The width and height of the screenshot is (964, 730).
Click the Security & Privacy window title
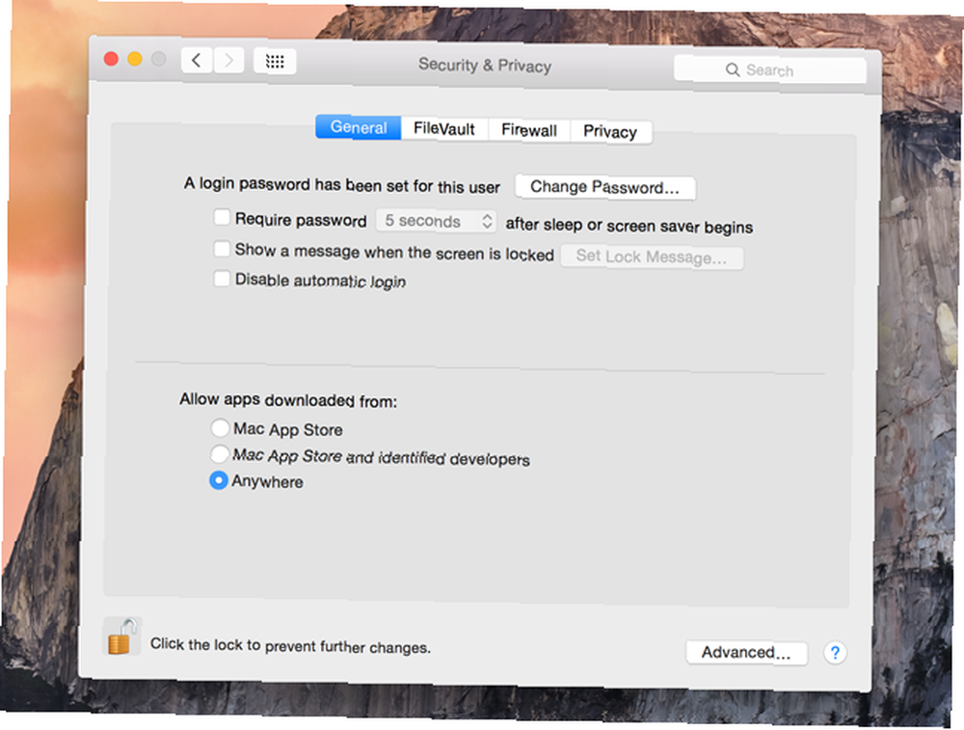coord(485,66)
